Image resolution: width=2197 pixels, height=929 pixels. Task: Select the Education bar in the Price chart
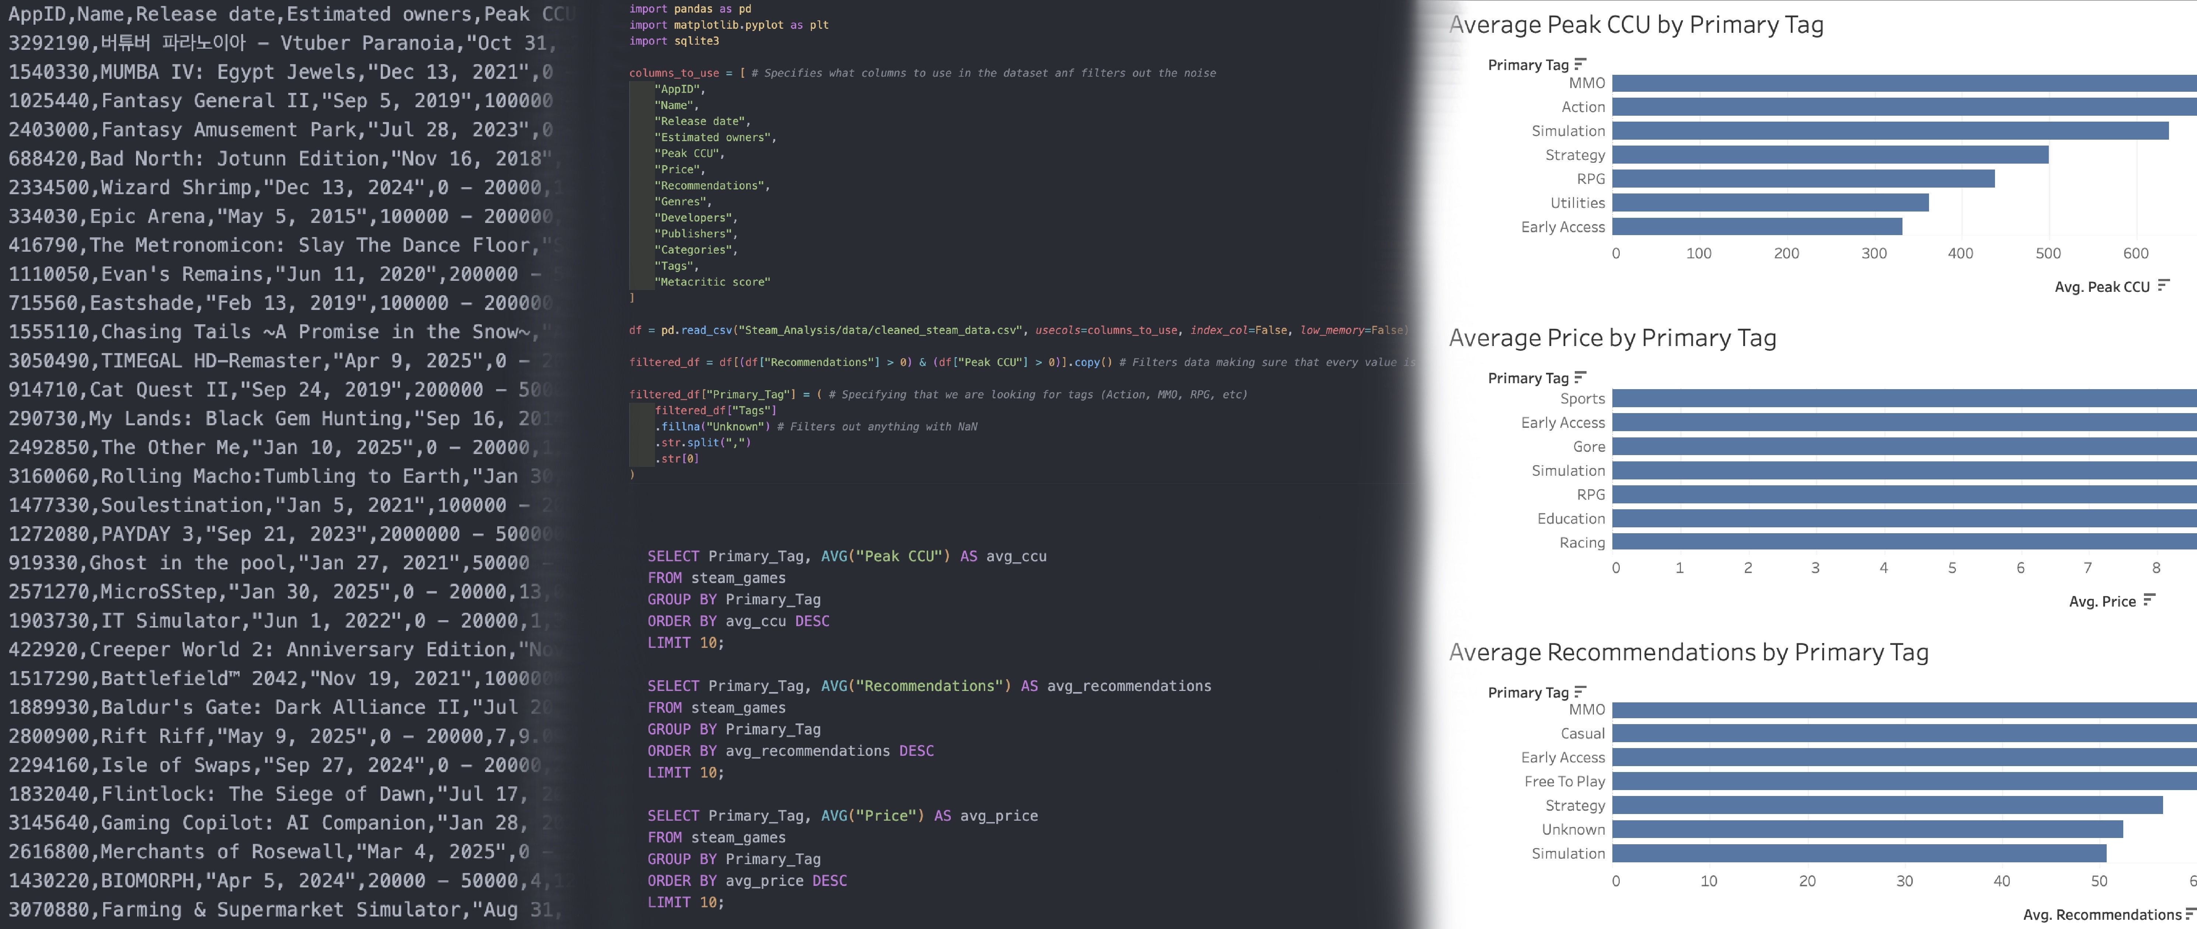(x=1904, y=518)
